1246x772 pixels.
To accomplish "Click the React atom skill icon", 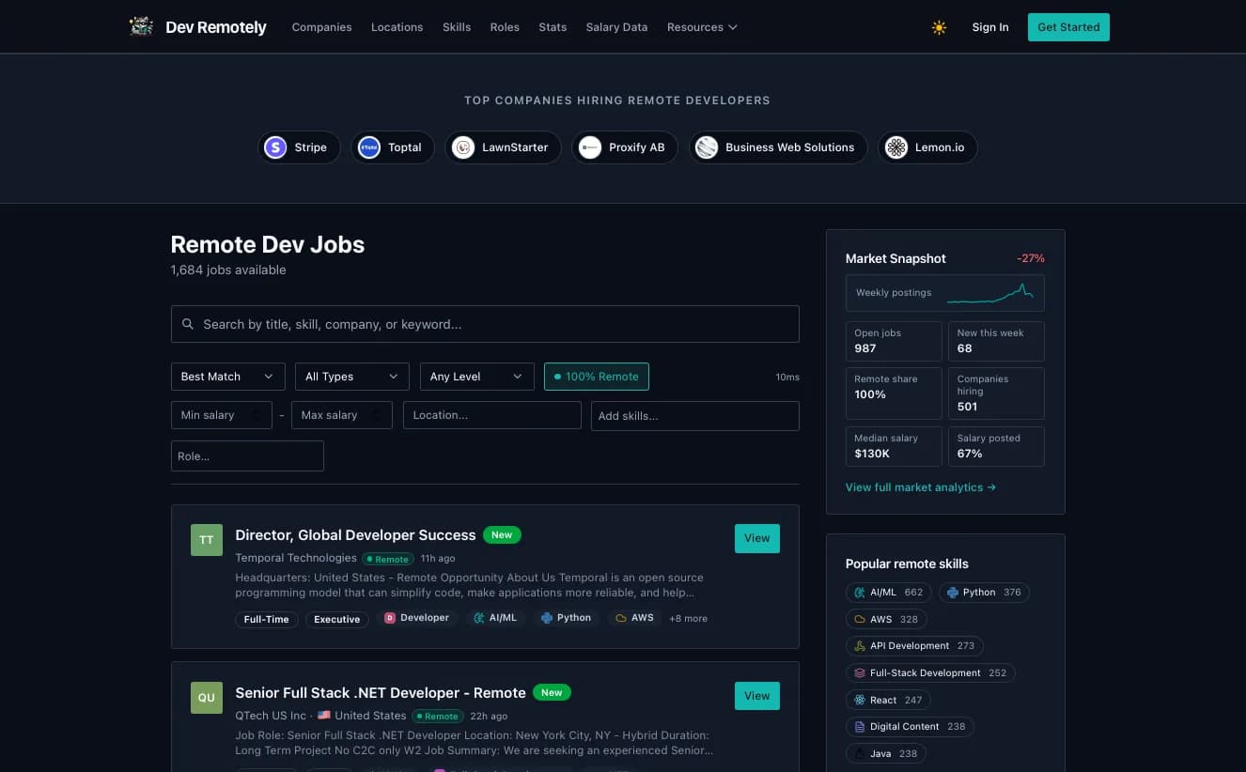I will (x=859, y=700).
